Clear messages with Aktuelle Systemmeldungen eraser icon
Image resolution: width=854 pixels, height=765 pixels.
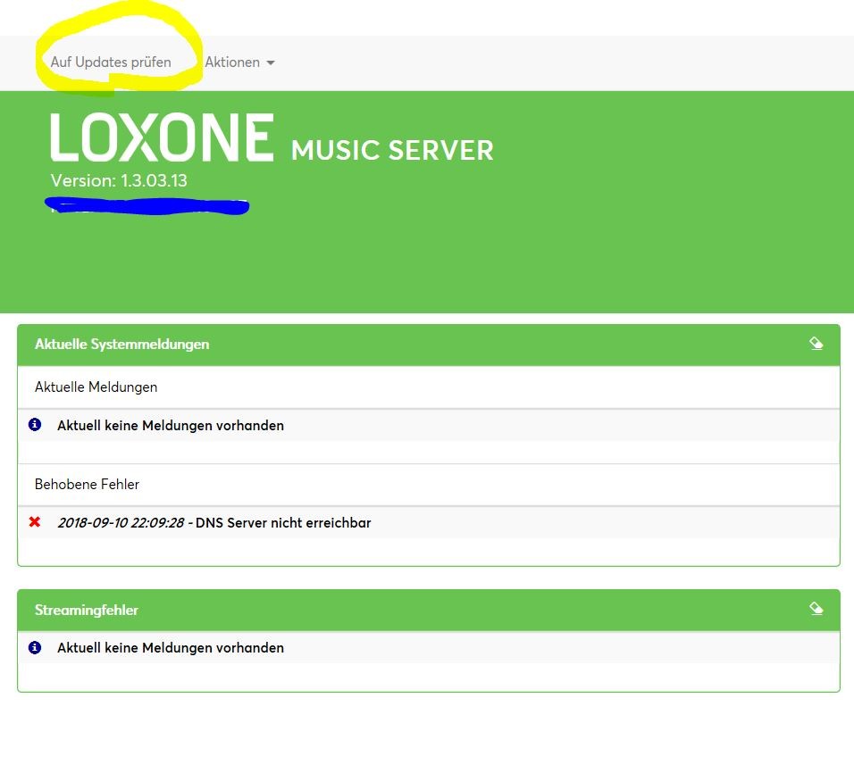816,344
